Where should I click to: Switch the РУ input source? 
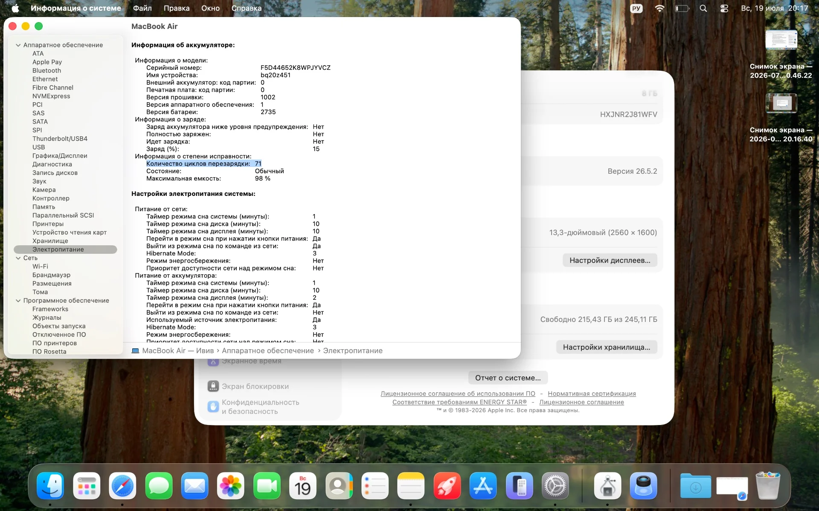[x=636, y=8]
